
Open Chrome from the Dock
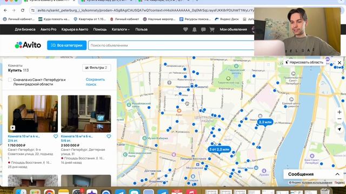[x=49, y=192]
